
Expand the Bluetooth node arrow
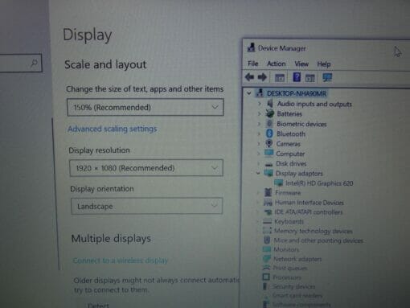(259, 133)
